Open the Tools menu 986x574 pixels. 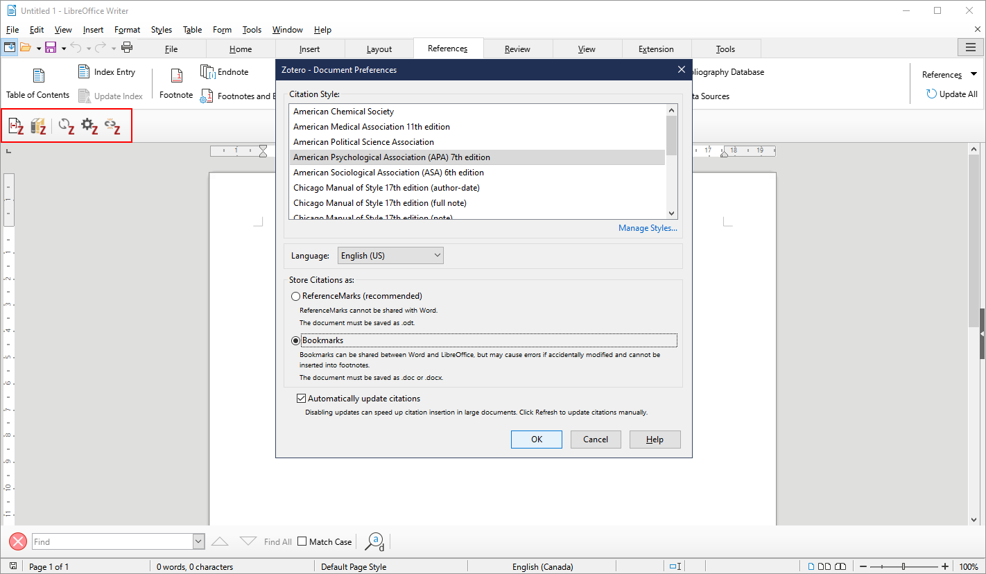coord(251,29)
